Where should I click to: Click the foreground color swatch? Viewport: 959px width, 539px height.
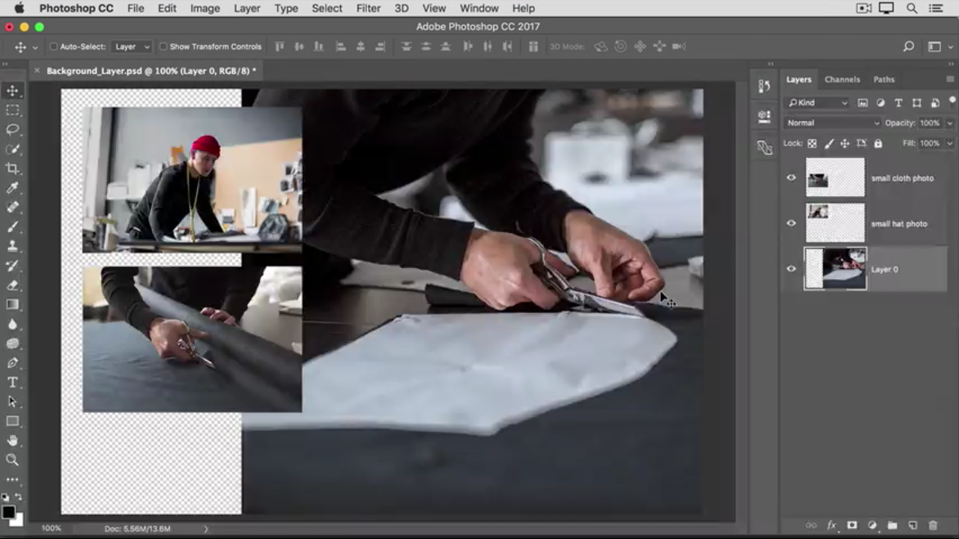tap(8, 512)
